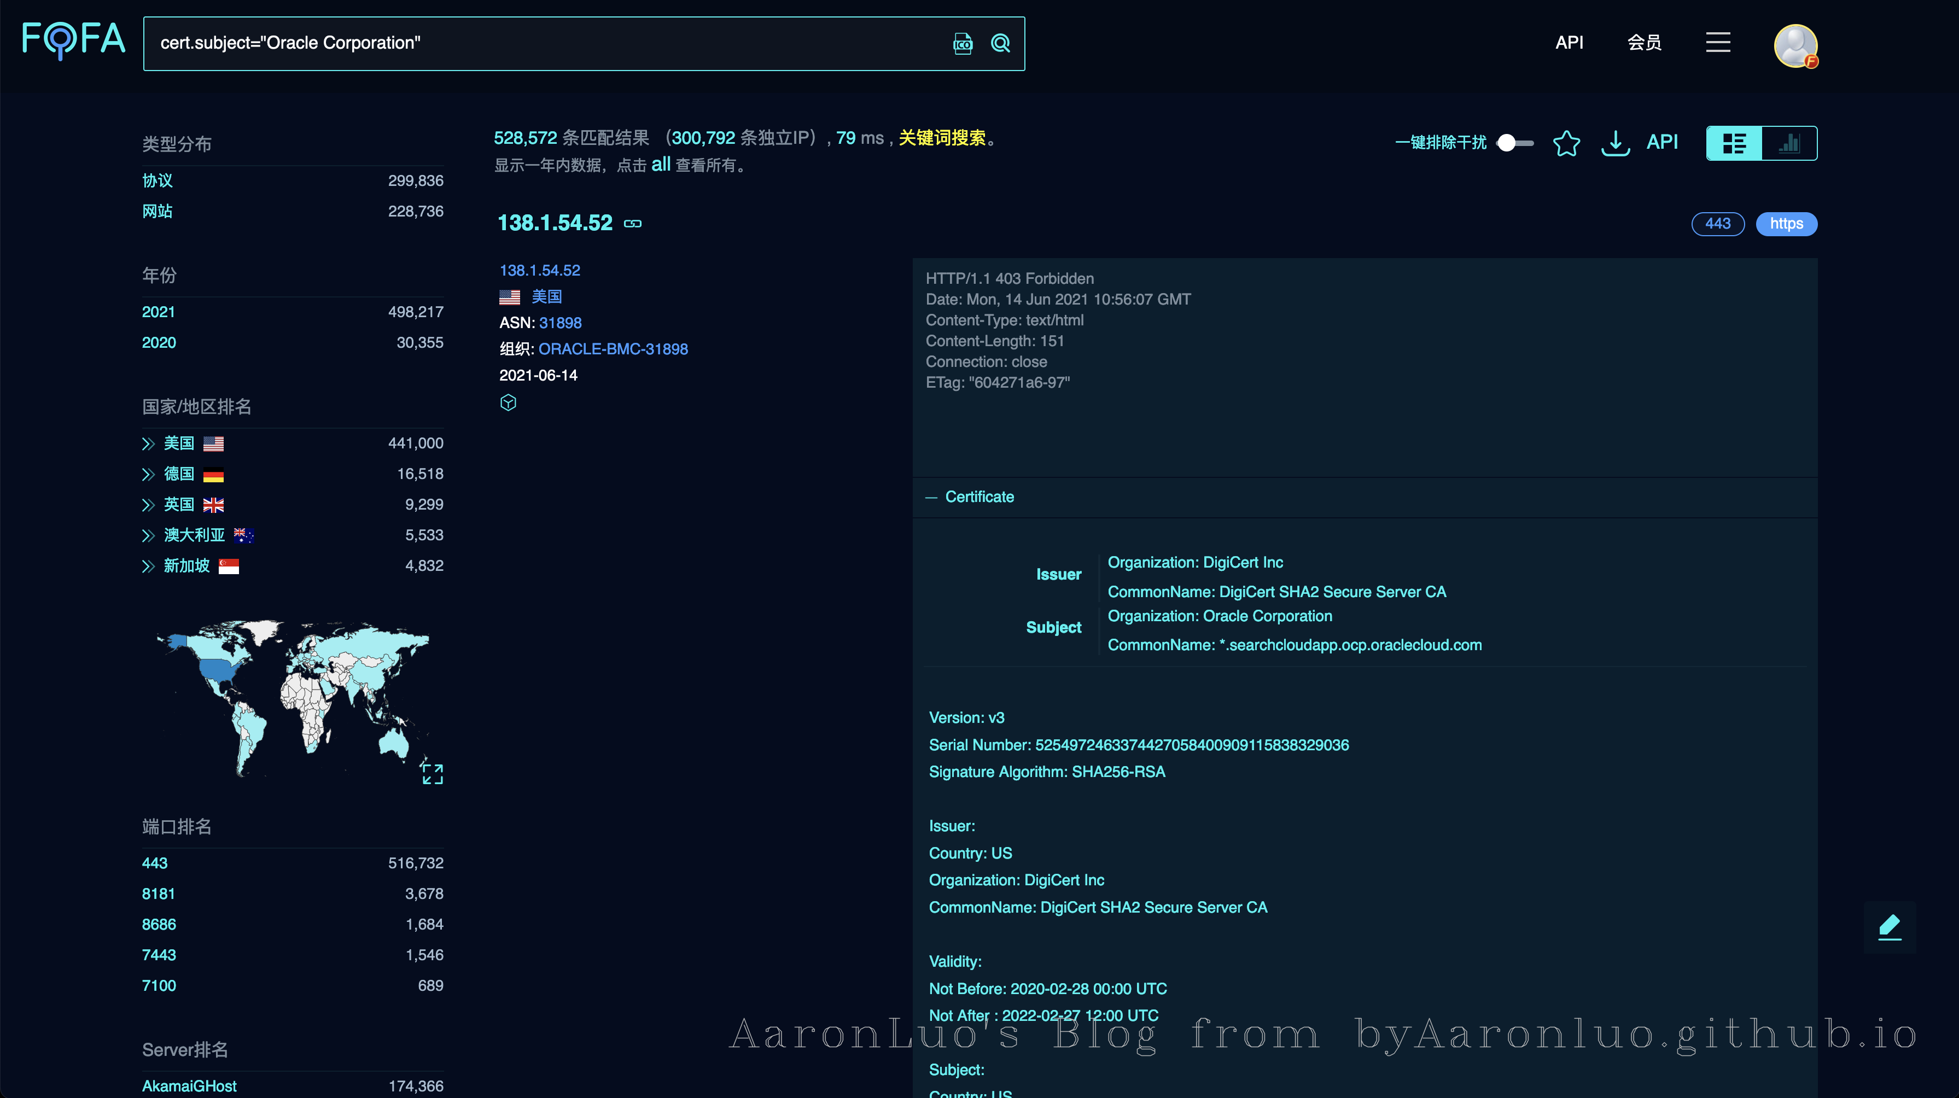The height and width of the screenshot is (1098, 1959).
Task: Open the API menu in header
Action: (1569, 43)
